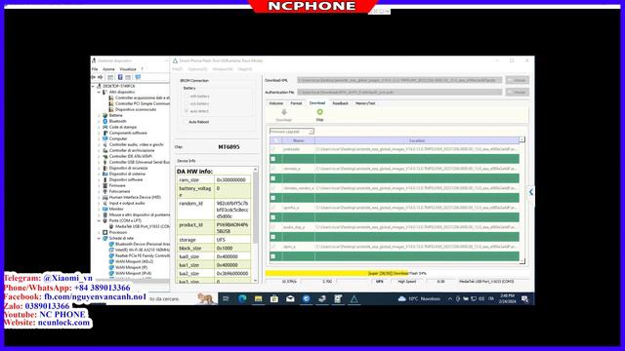Toggle the Auto Reboot checkbox

click(x=186, y=122)
